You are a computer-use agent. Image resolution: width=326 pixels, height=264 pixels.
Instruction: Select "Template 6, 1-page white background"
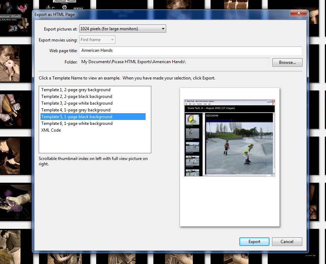click(x=76, y=123)
